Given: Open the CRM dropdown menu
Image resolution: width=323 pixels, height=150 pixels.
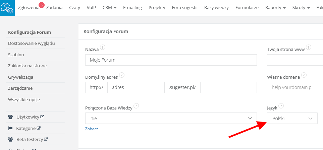Looking at the screenshot, I should (109, 7).
